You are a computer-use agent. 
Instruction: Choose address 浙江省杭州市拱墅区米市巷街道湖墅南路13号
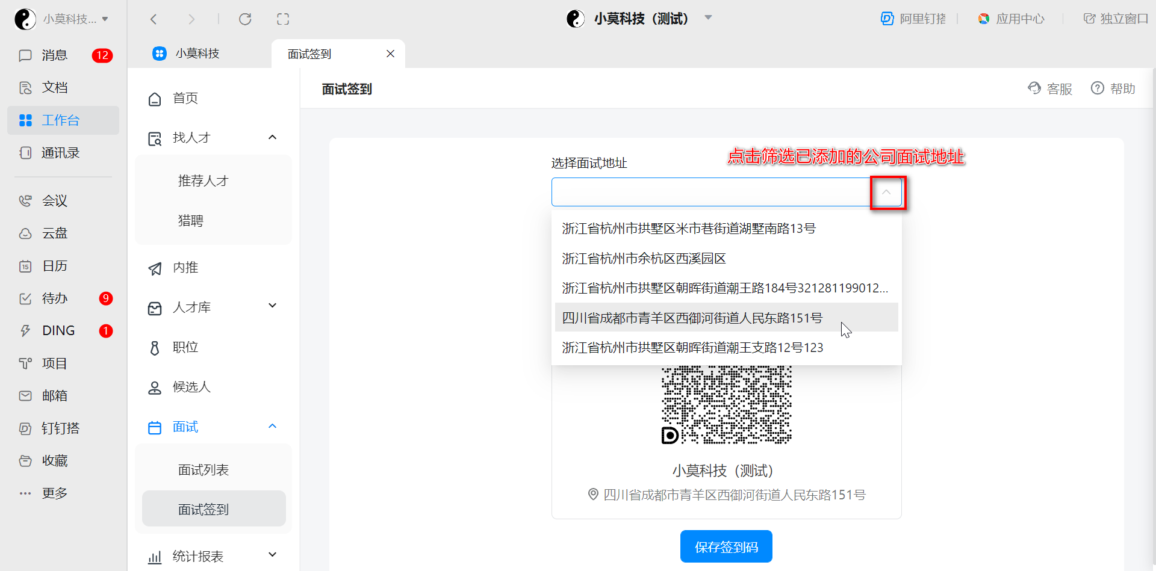[726, 228]
